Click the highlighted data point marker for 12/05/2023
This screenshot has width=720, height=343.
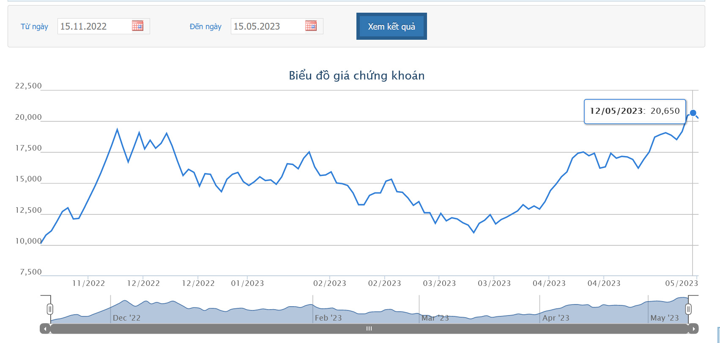coord(693,113)
